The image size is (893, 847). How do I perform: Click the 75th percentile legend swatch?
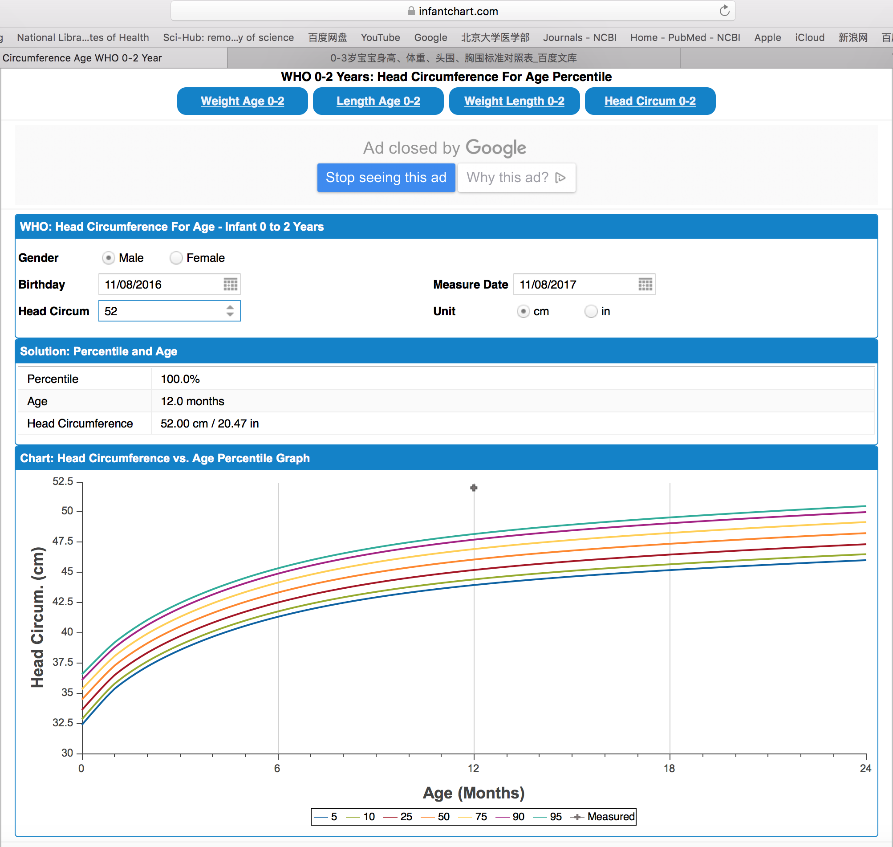tap(465, 817)
